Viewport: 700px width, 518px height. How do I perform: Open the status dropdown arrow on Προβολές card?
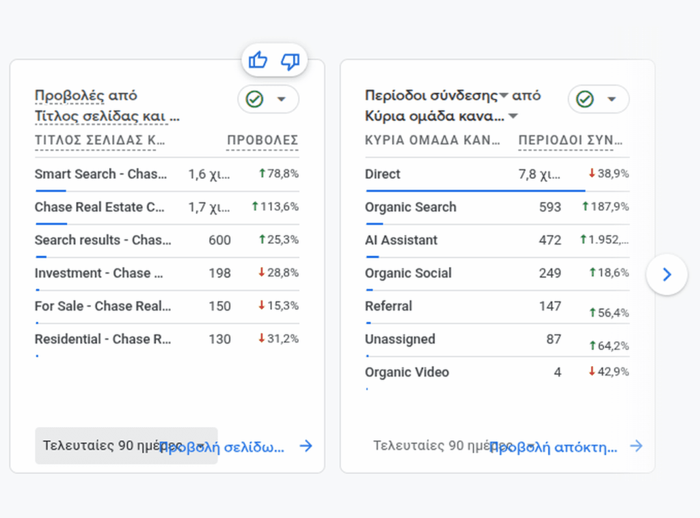coord(281,99)
